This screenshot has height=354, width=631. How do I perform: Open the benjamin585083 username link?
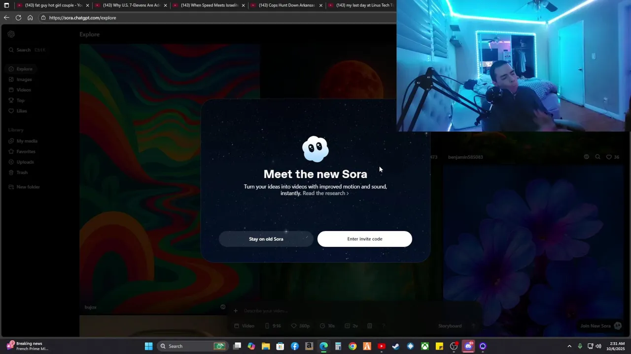click(465, 157)
